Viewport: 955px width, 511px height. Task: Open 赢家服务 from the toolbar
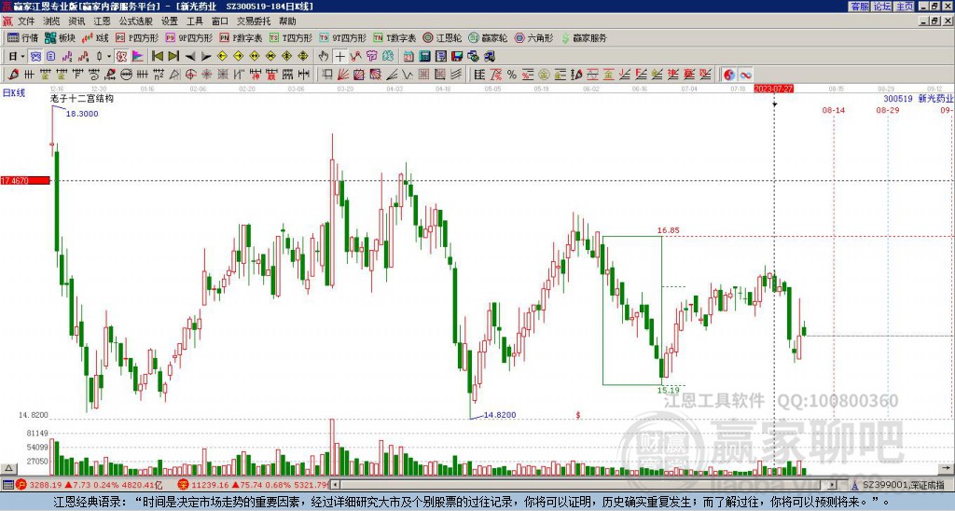584,37
